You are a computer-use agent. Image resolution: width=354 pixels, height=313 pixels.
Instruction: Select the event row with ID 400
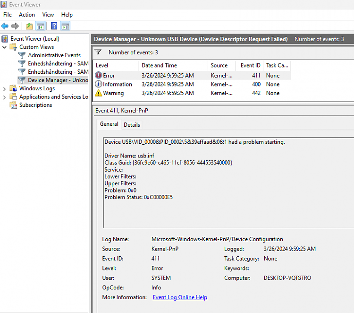point(192,84)
